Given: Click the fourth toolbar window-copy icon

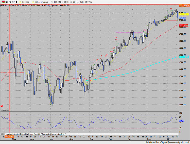Looking at the screenshot, I should pyautogui.click(x=13, y=2).
